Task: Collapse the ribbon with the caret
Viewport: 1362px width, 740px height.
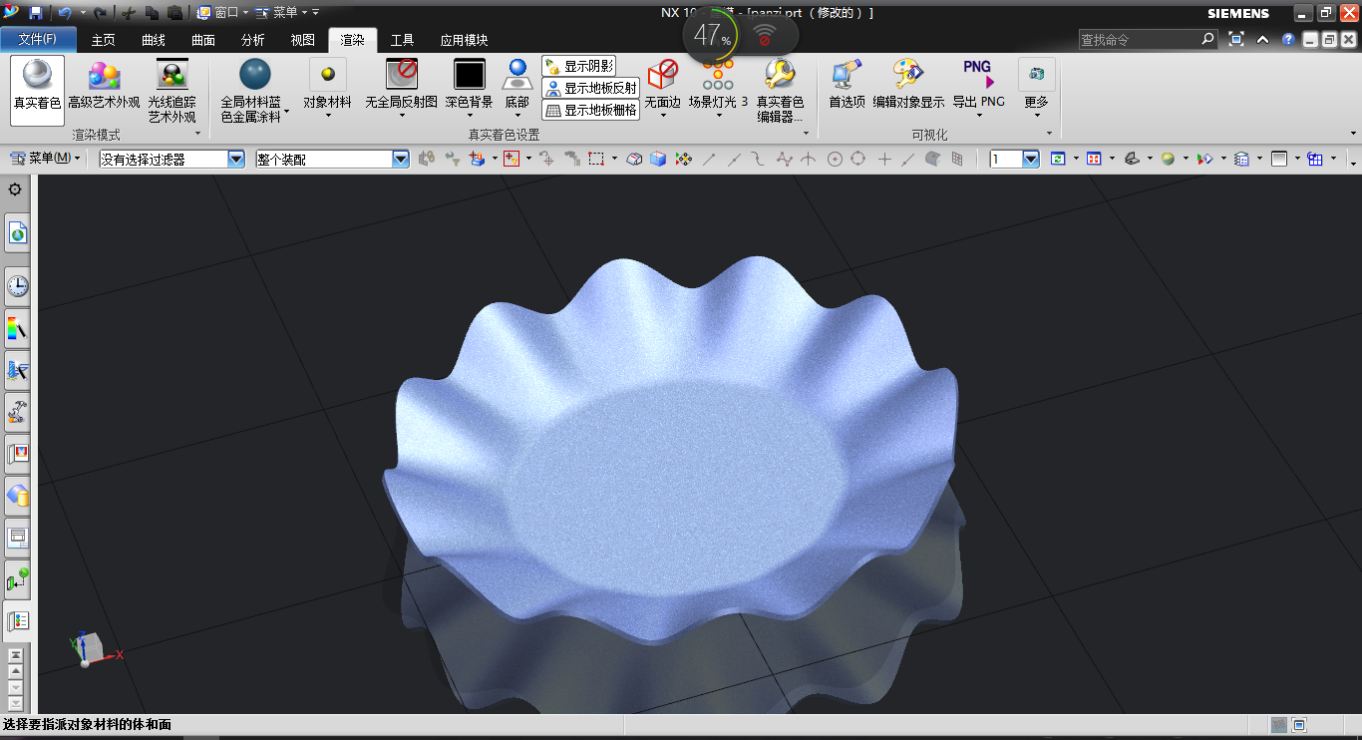Action: click(1262, 40)
